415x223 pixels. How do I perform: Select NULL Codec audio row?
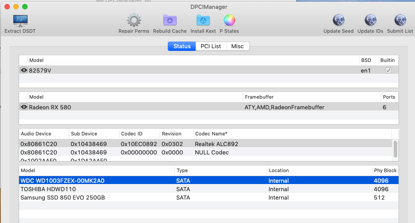pyautogui.click(x=206, y=152)
